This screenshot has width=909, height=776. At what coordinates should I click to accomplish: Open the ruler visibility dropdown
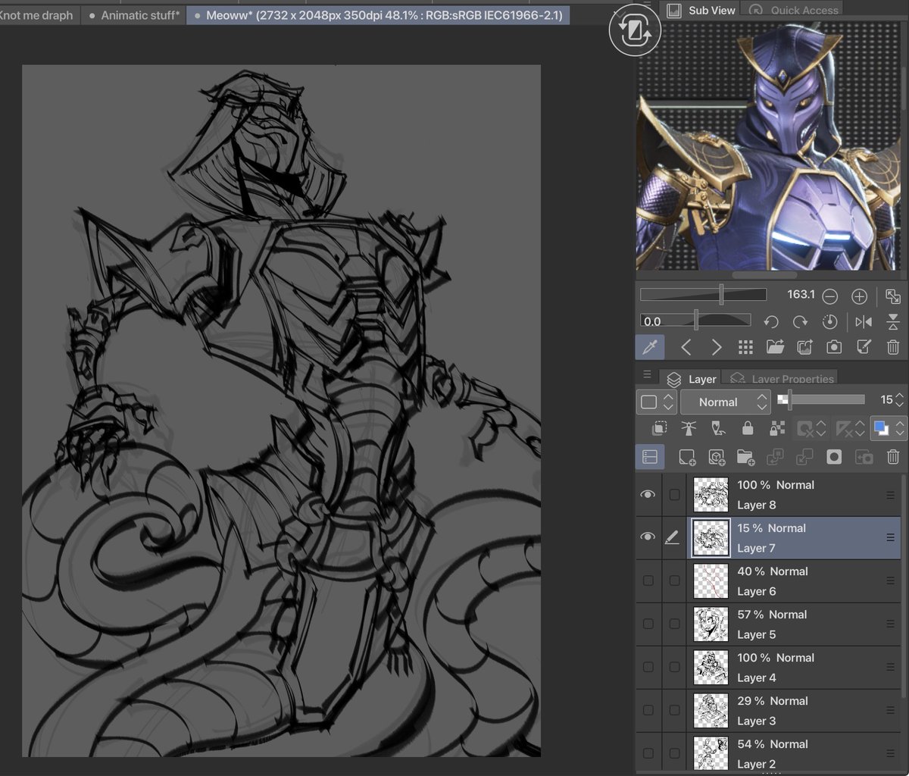point(849,429)
